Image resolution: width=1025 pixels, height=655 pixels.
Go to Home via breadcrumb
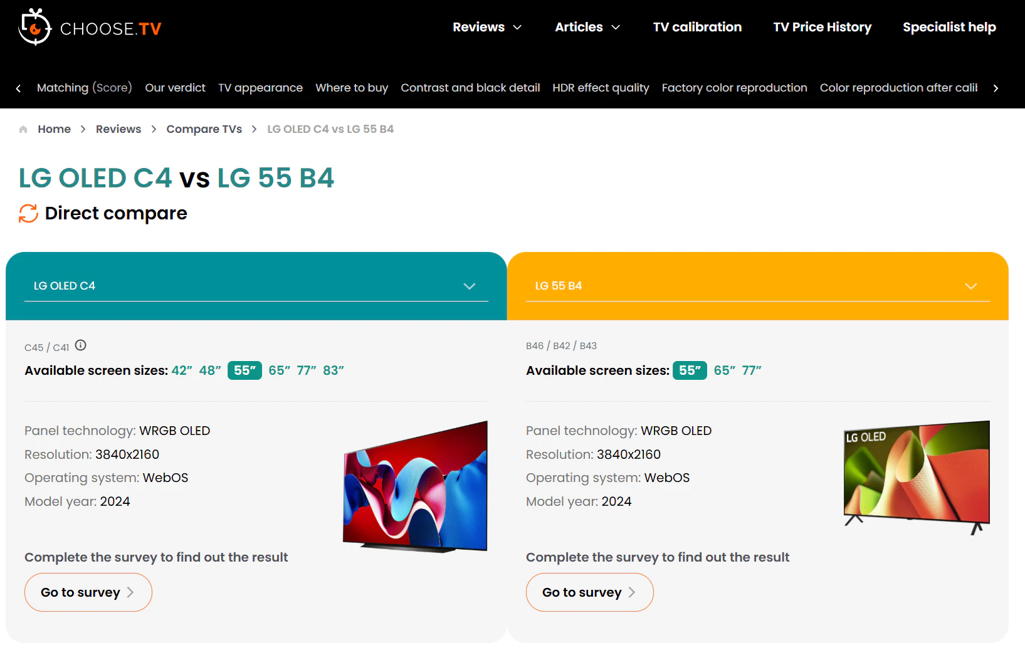coord(54,129)
